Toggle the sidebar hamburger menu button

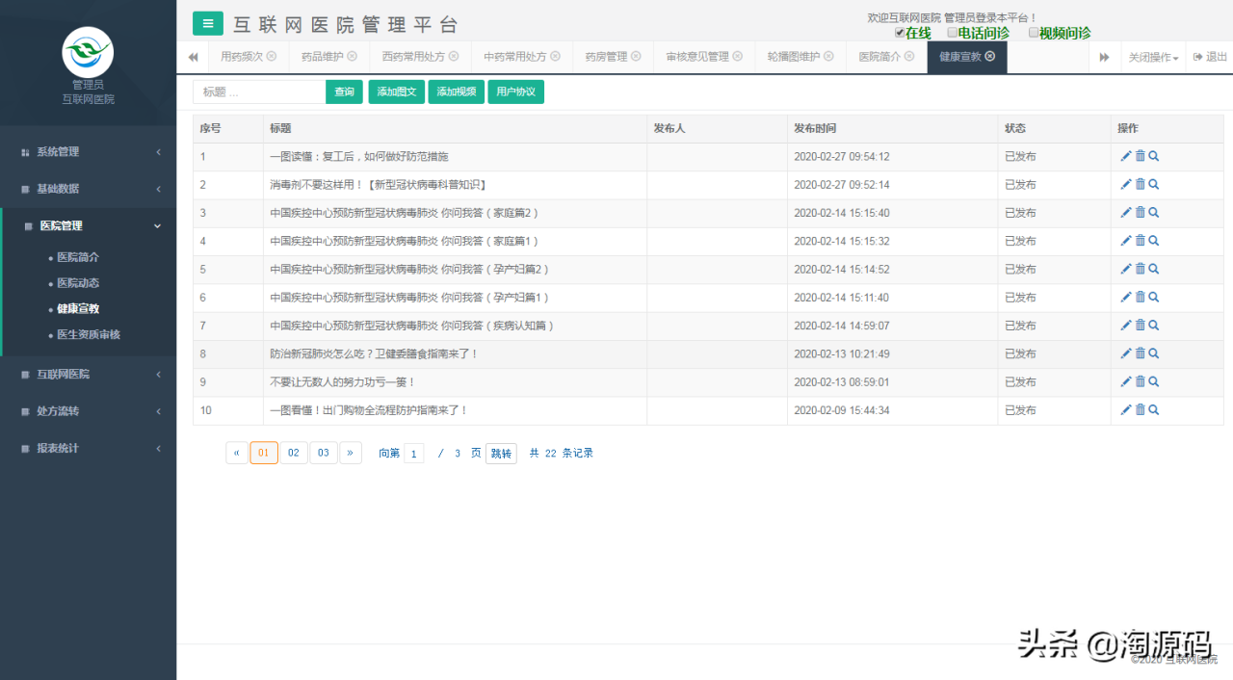coord(207,24)
